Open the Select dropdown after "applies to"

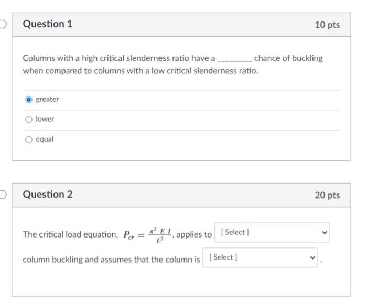(x=272, y=232)
